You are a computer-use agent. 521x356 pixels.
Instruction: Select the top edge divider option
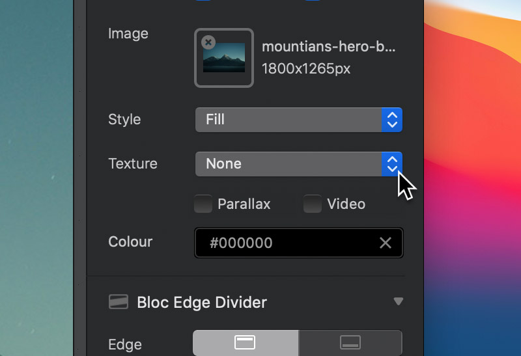[x=246, y=342]
